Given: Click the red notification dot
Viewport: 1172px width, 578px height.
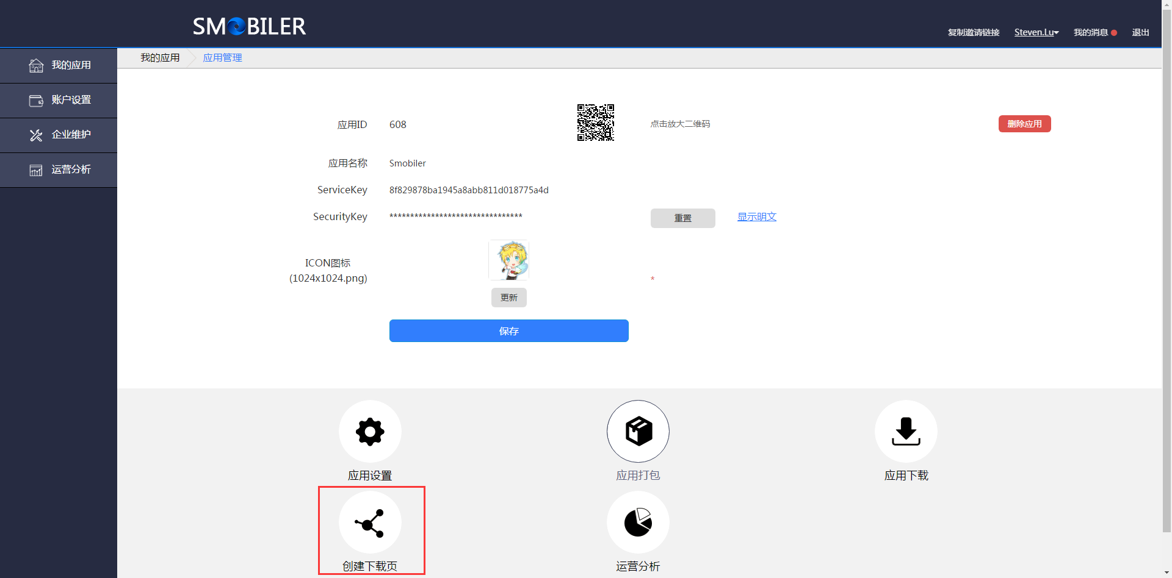Looking at the screenshot, I should [1114, 33].
